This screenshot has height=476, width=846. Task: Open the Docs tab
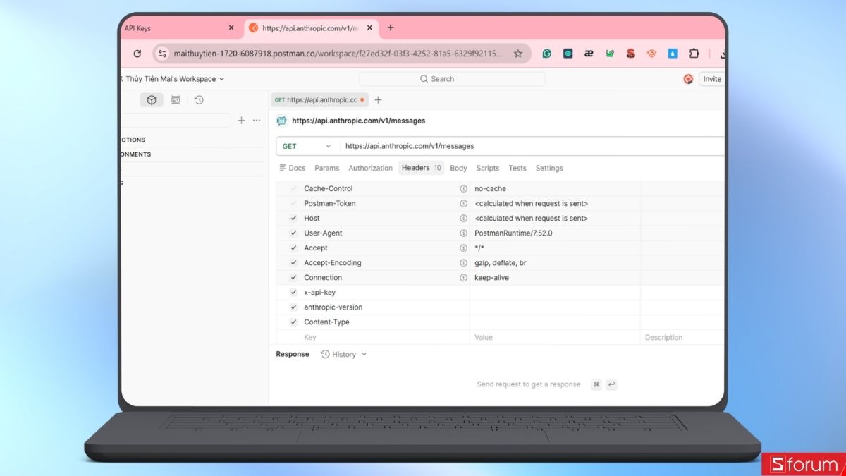[x=293, y=168]
